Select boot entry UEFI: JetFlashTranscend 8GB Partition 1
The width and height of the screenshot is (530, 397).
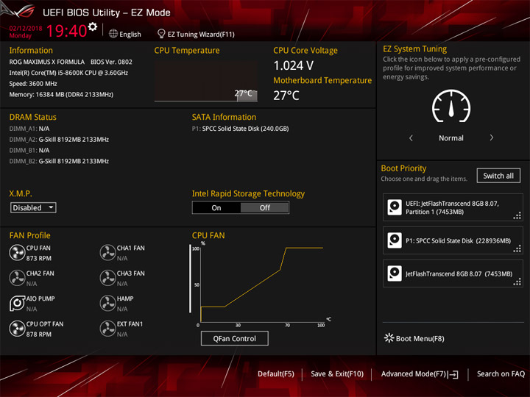tap(453, 207)
